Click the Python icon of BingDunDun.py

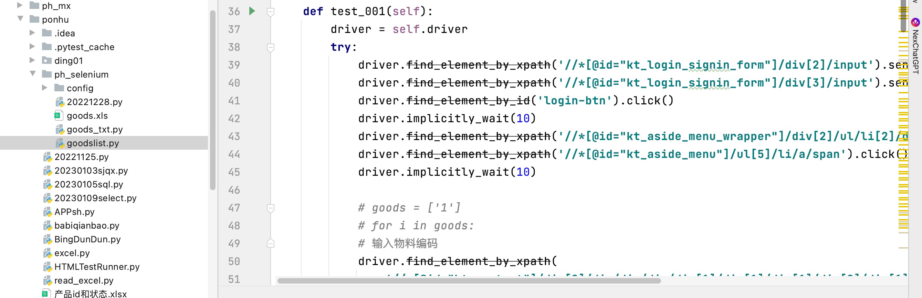point(47,239)
